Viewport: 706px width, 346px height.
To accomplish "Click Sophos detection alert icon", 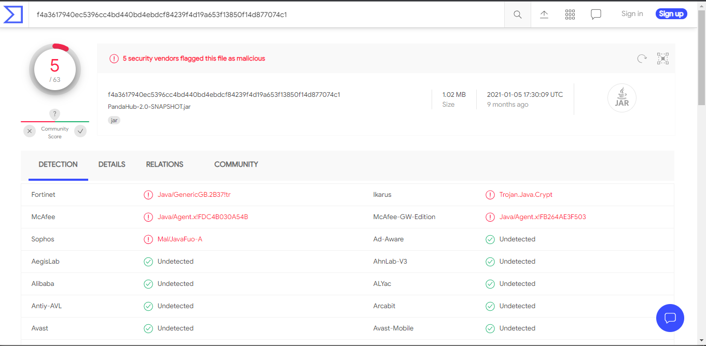I will click(148, 239).
